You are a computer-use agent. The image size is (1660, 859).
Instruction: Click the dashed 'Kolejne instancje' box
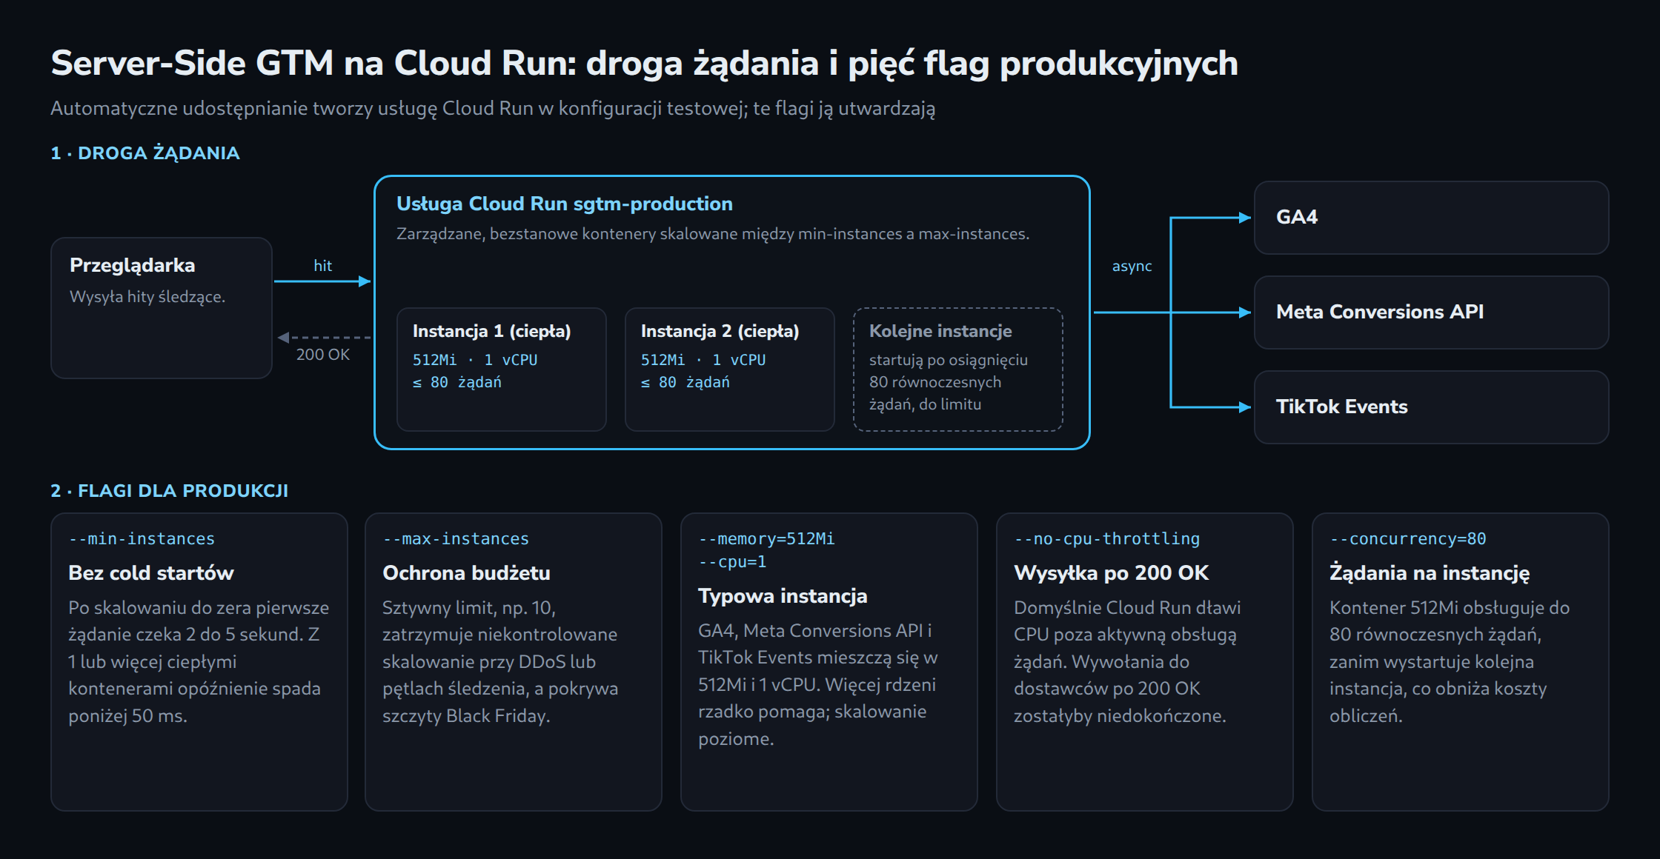click(958, 370)
